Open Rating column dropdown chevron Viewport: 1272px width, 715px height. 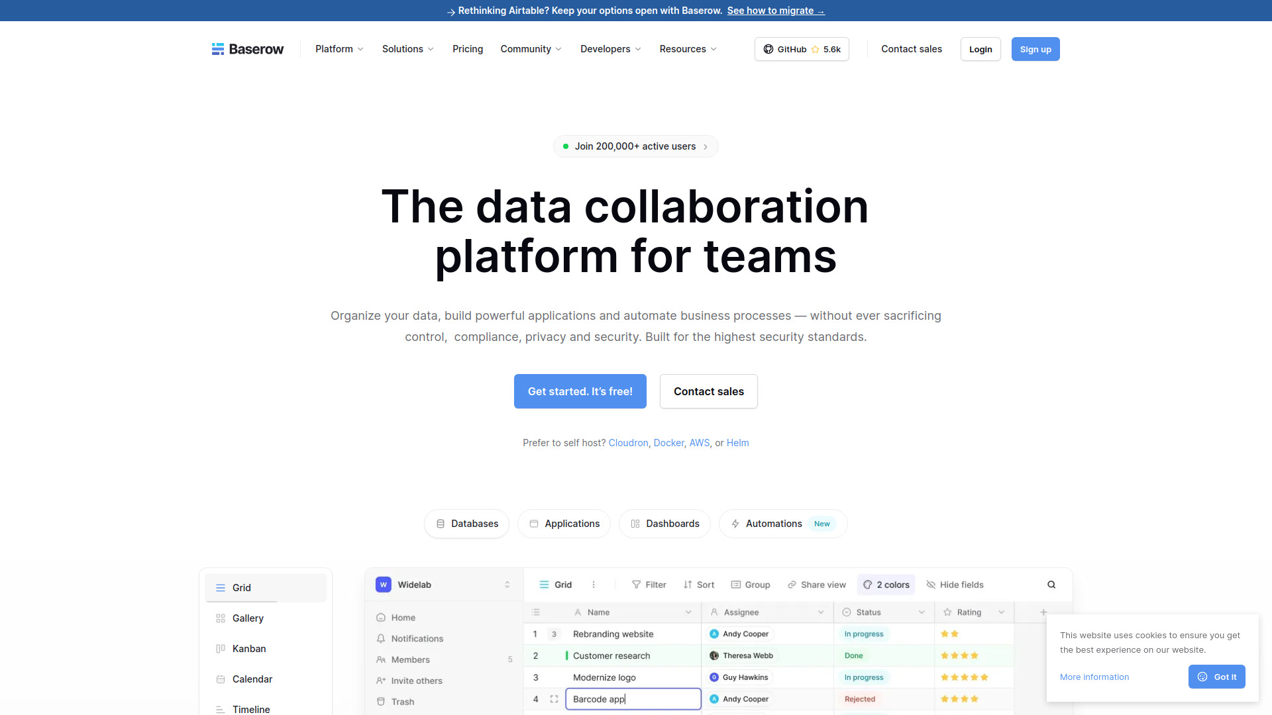pos(1002,612)
